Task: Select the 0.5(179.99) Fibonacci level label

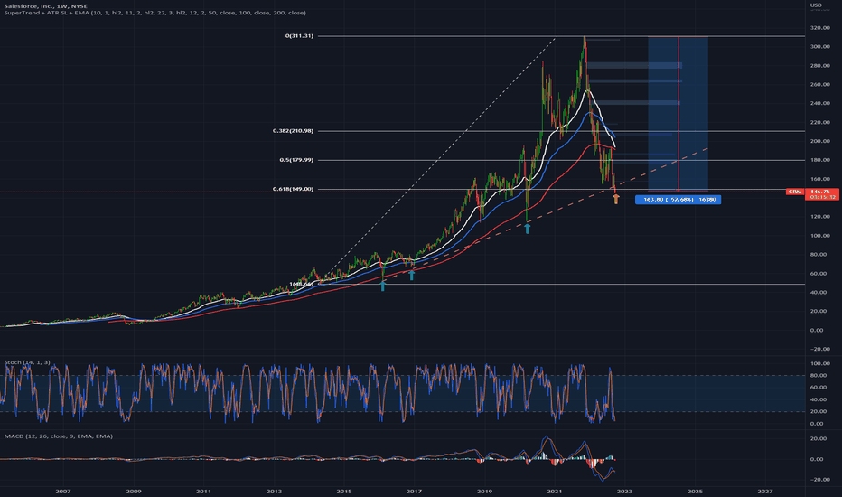Action: coord(296,160)
